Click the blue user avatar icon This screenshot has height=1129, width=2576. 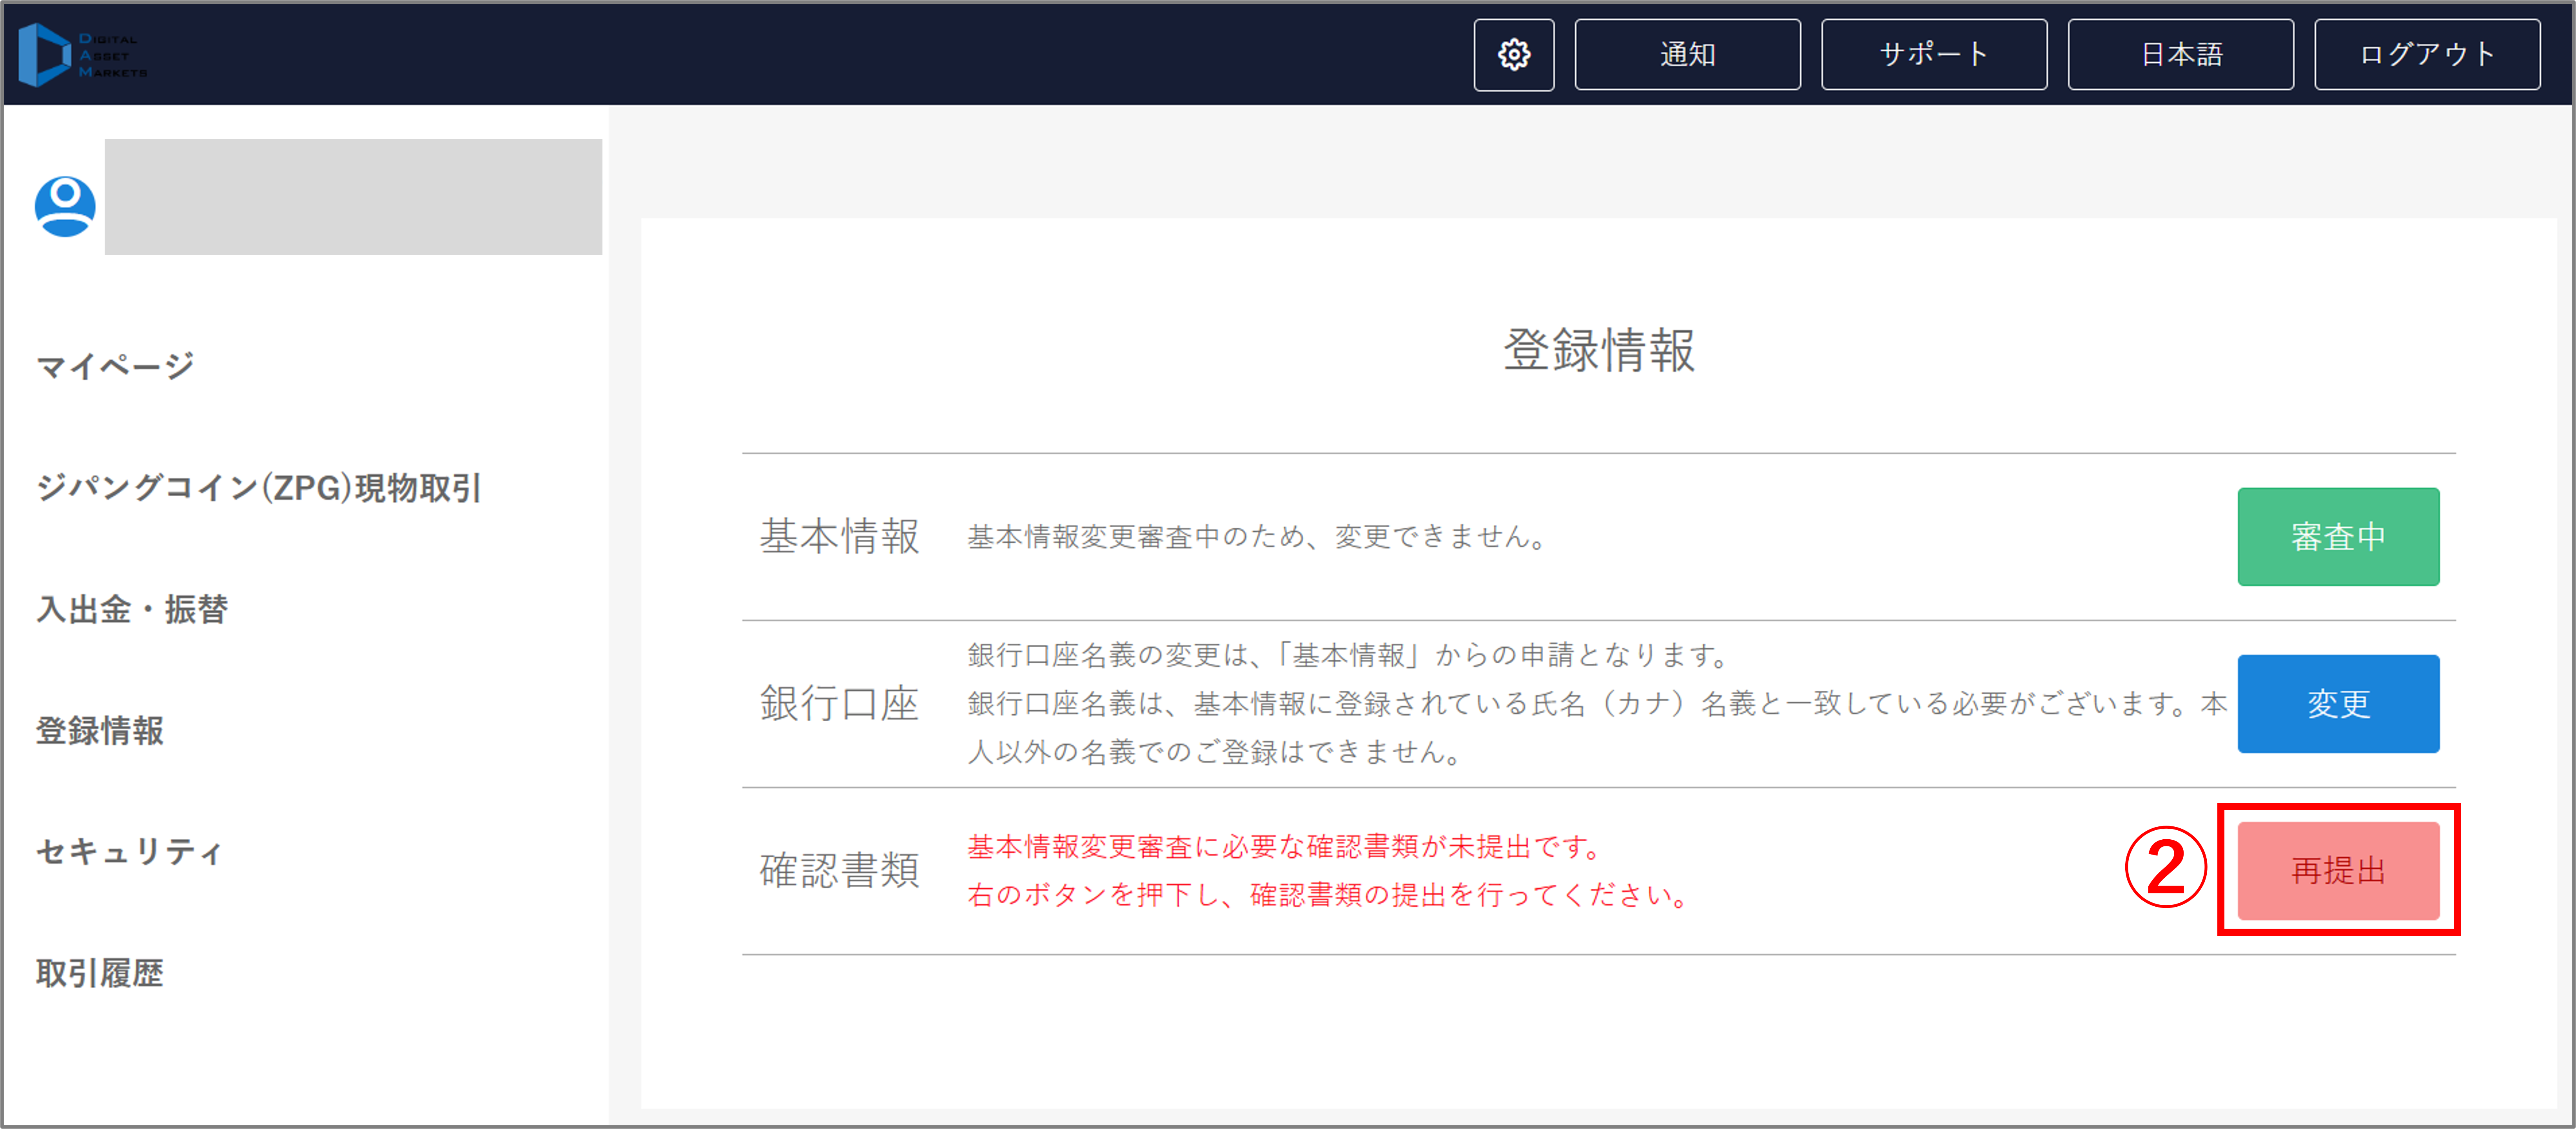pyautogui.click(x=65, y=207)
